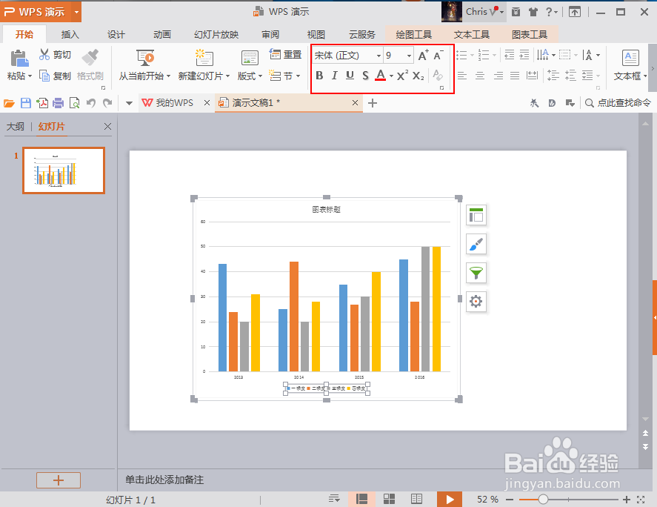Click notes area 单击此处添加备注
The height and width of the screenshot is (507, 657).
(164, 480)
